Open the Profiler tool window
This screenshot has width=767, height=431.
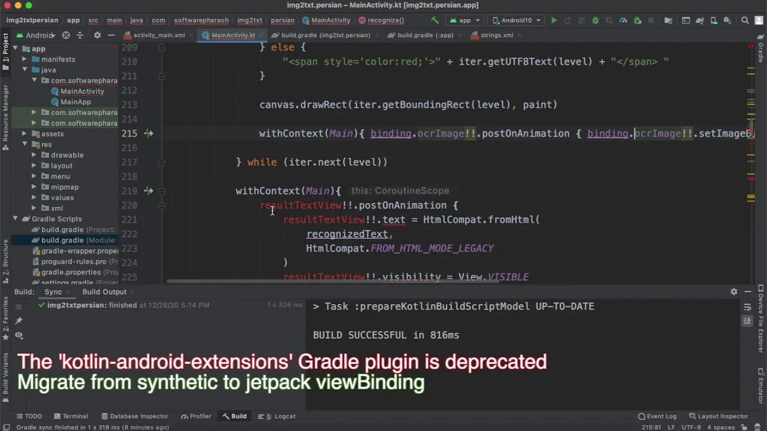point(196,416)
